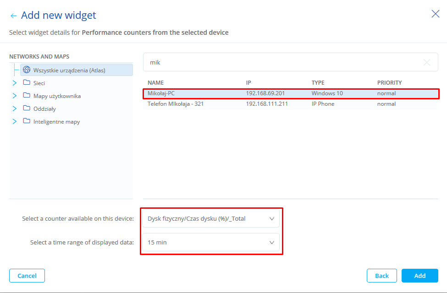Select the Atlas globe icon
The height and width of the screenshot is (293, 447).
click(27, 70)
